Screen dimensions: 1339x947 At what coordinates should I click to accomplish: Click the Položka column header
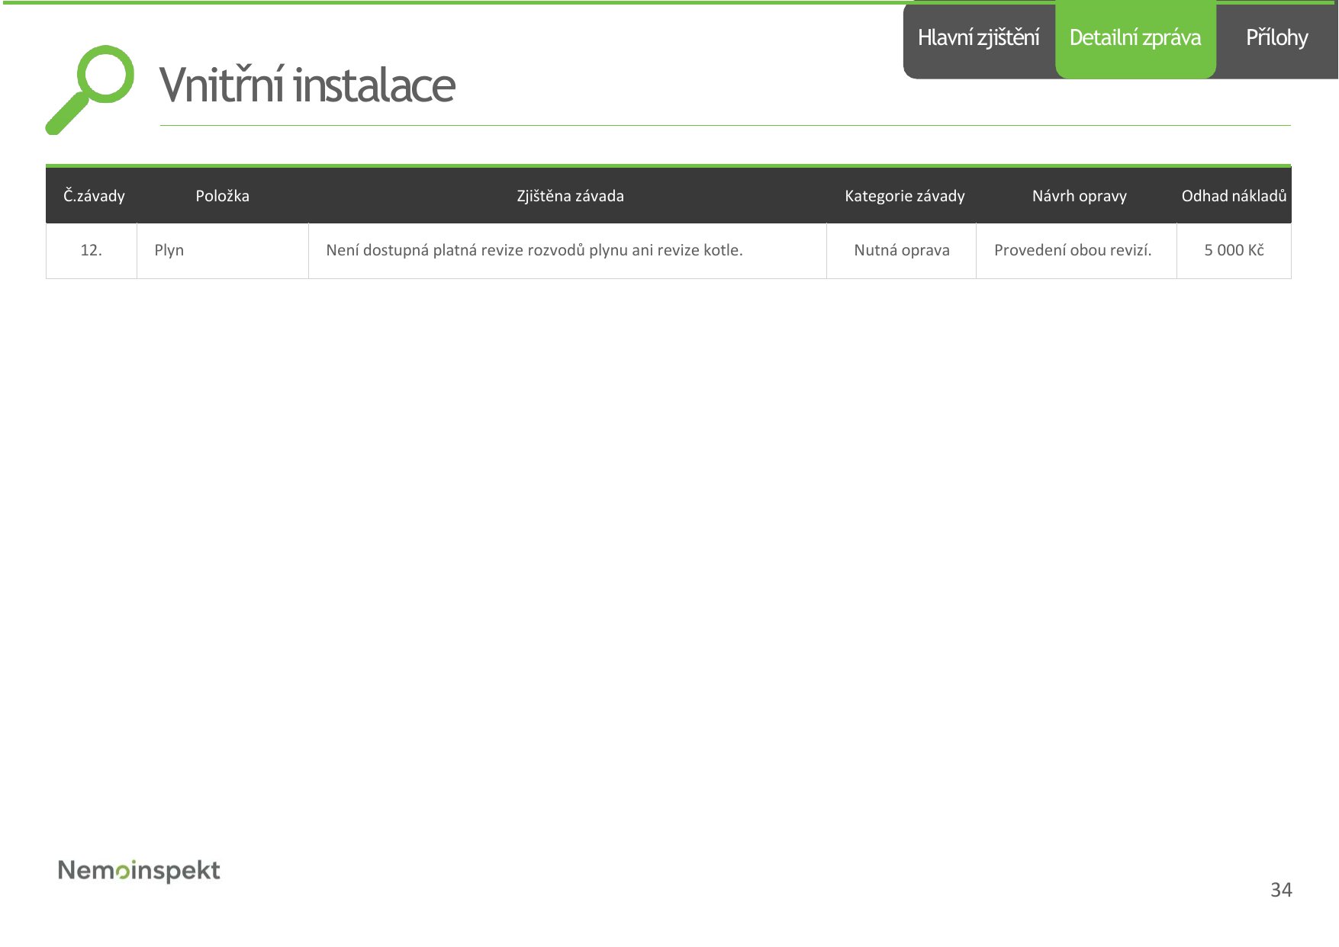(222, 196)
